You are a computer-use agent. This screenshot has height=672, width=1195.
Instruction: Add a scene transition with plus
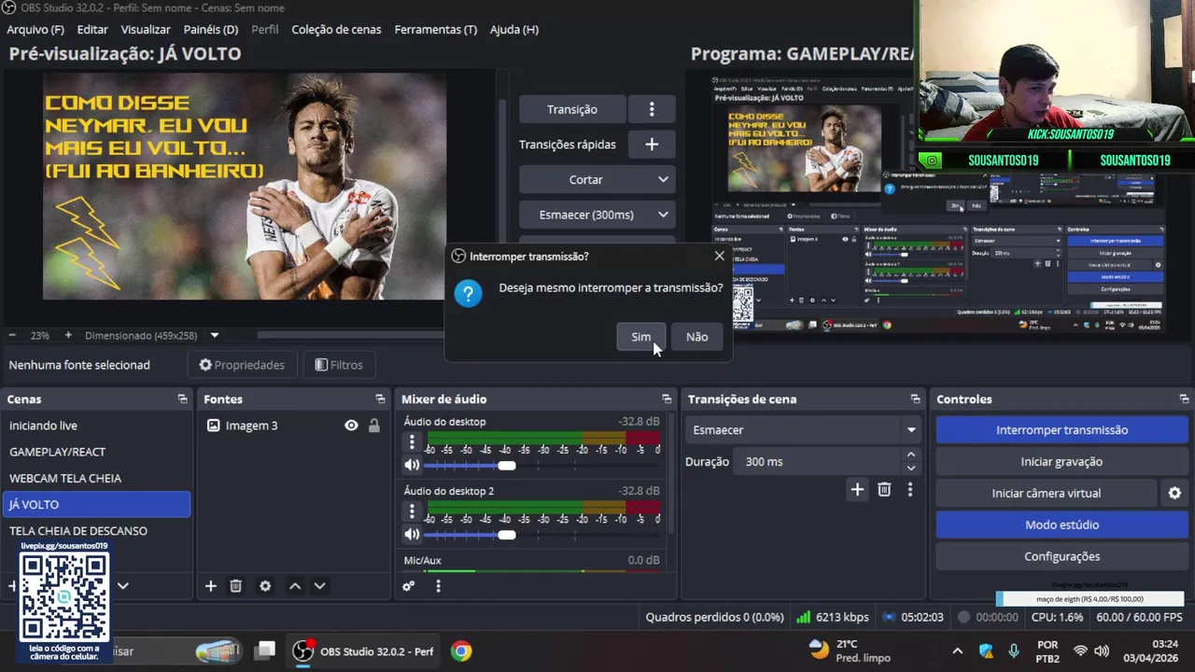click(x=857, y=489)
